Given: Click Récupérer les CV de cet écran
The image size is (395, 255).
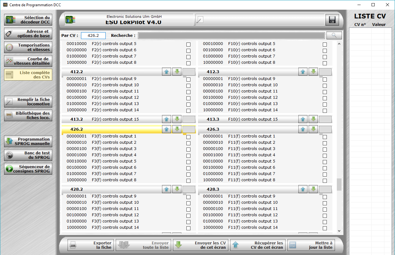Looking at the screenshot, I should pyautogui.click(x=258, y=245).
